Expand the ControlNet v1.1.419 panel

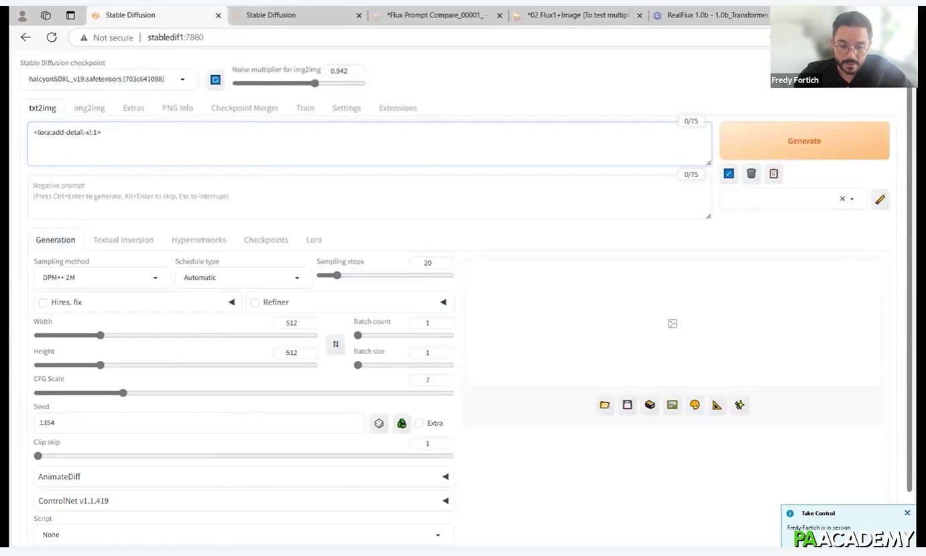click(243, 501)
